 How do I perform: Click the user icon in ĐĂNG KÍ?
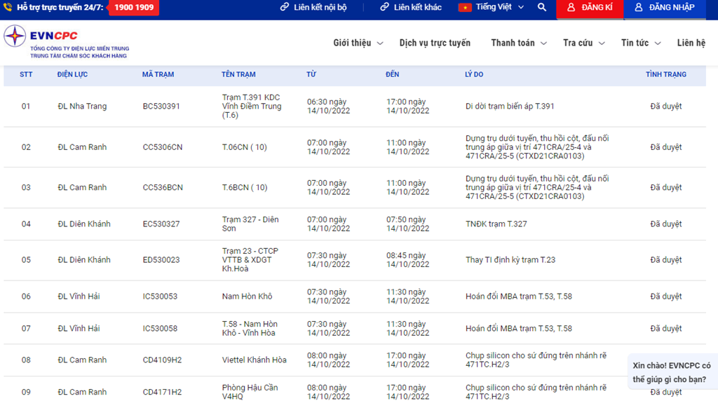pyautogui.click(x=571, y=8)
